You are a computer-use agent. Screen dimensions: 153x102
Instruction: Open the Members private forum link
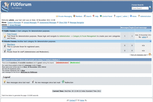(x=11, y=44)
